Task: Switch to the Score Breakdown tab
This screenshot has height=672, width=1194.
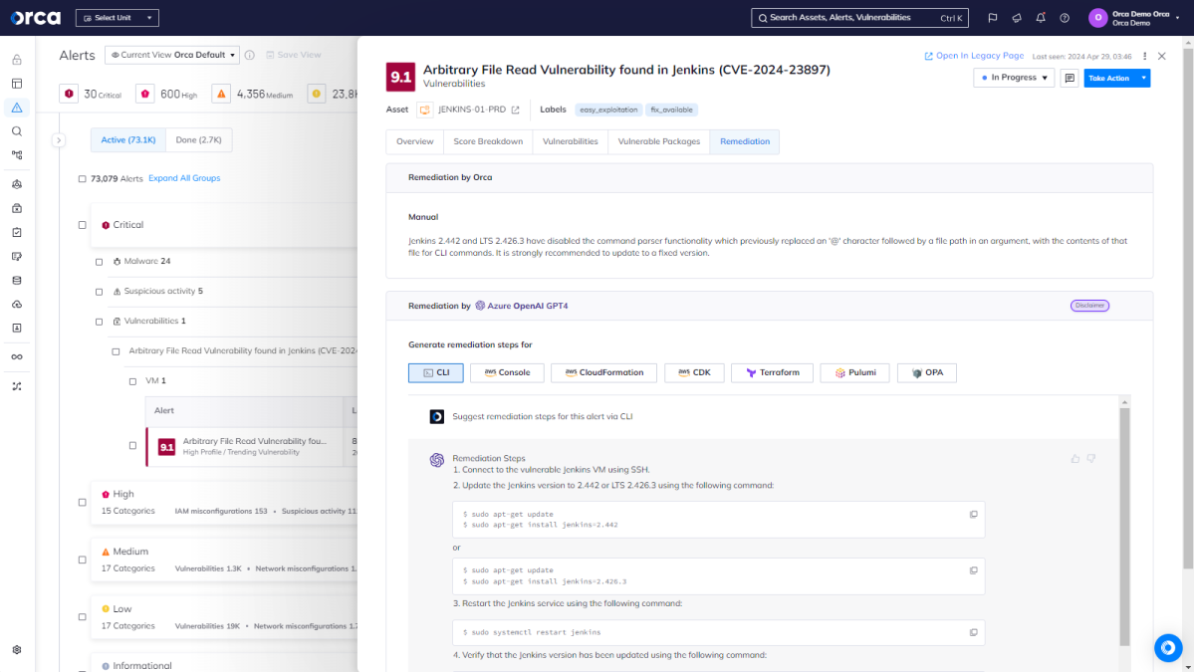Action: pyautogui.click(x=488, y=141)
